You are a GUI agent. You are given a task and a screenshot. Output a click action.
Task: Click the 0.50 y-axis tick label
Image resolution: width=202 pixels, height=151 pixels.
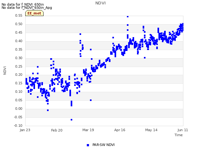[19, 24]
